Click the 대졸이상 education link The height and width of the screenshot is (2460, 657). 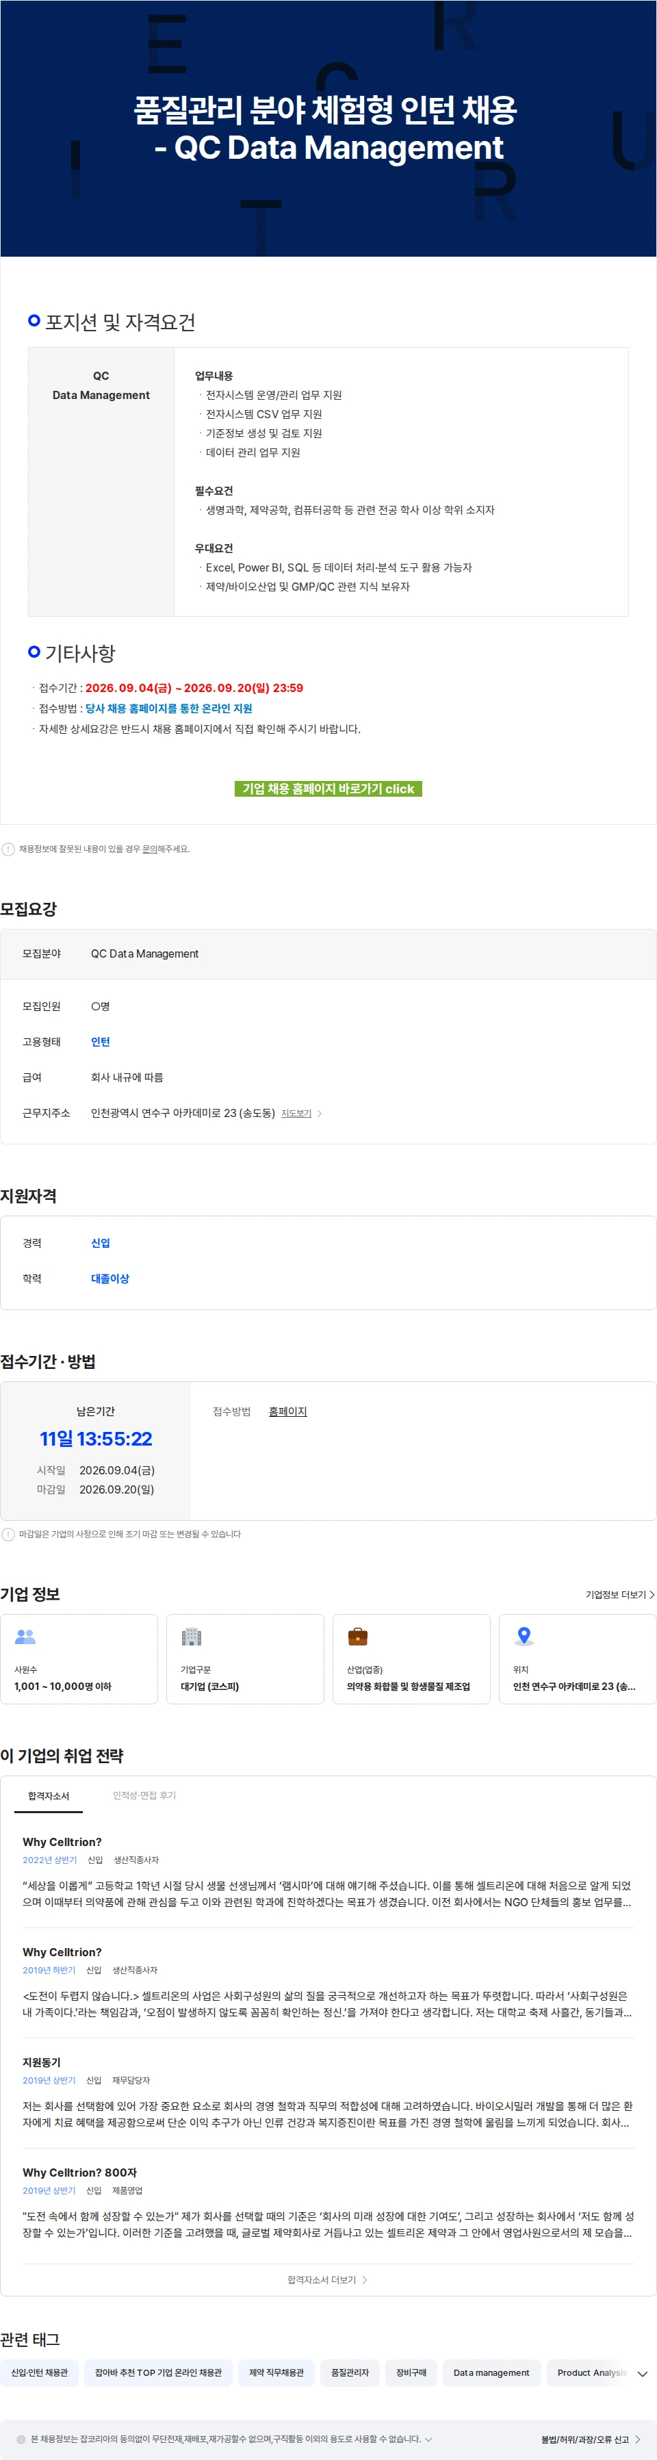coord(109,1279)
